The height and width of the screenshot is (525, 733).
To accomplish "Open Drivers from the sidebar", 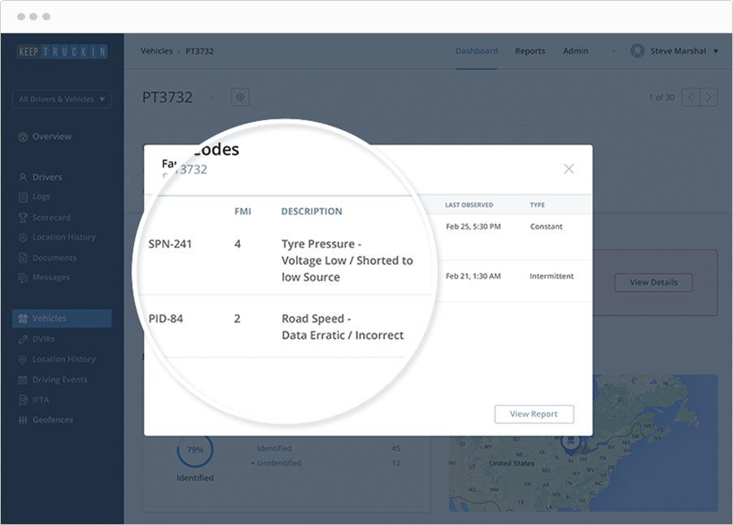I will [47, 177].
